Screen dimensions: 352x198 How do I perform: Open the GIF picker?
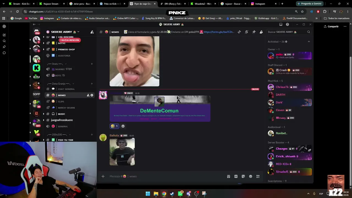pos(236,176)
